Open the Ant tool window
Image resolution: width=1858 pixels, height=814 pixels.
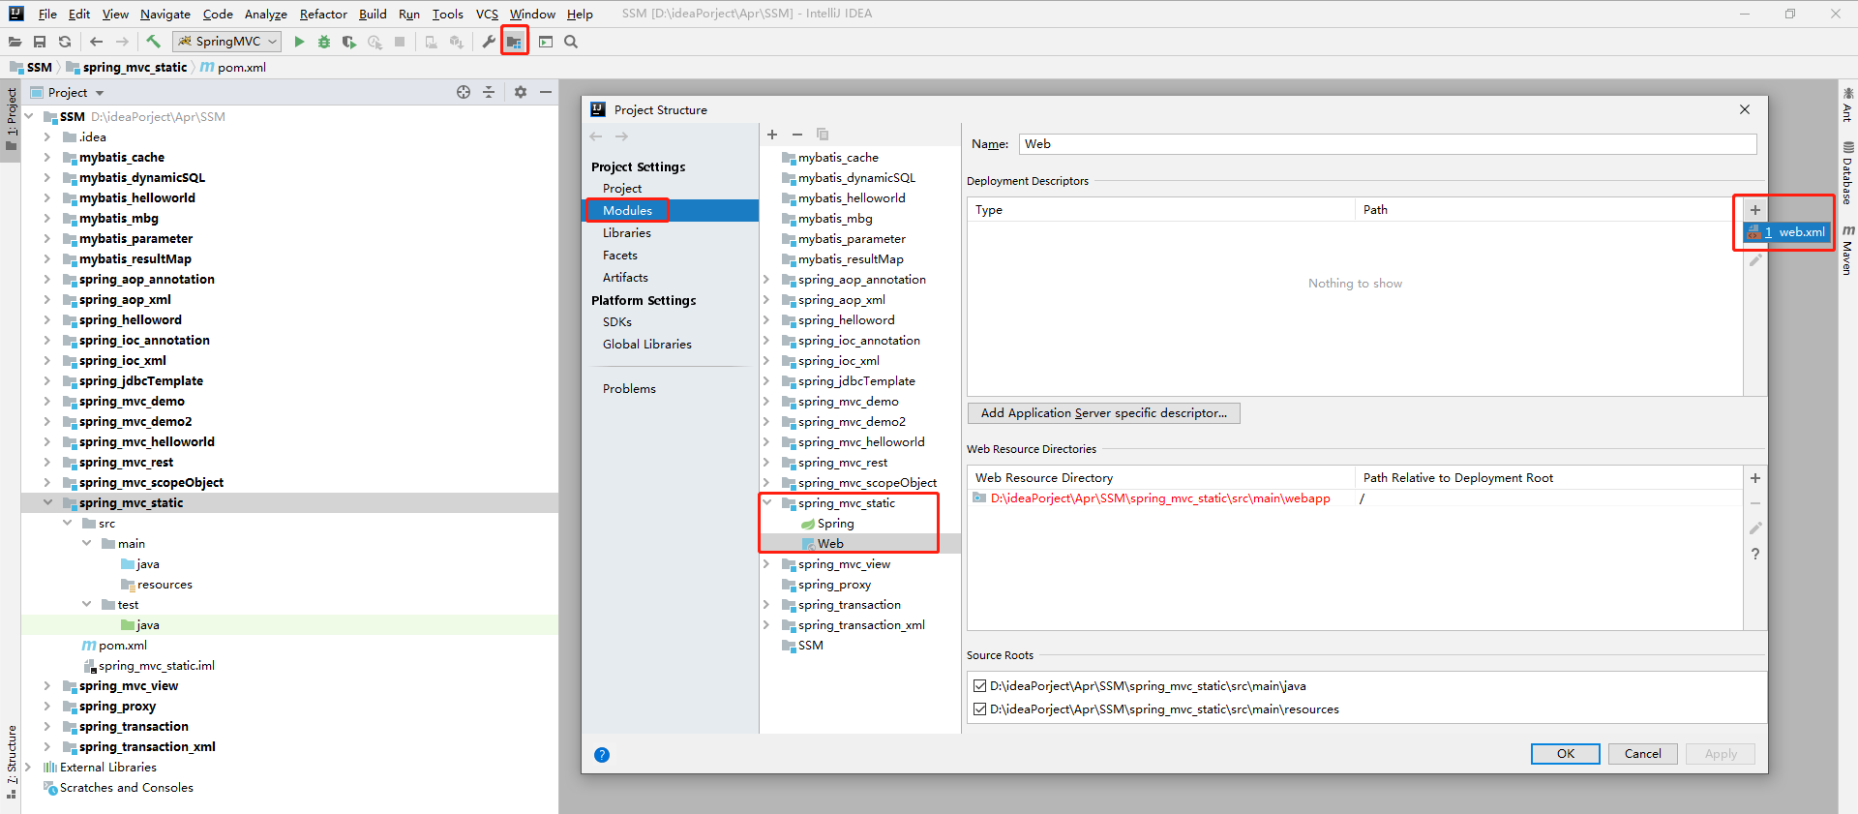click(x=1847, y=105)
